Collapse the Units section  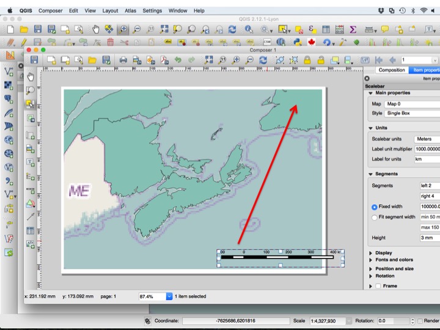point(370,128)
